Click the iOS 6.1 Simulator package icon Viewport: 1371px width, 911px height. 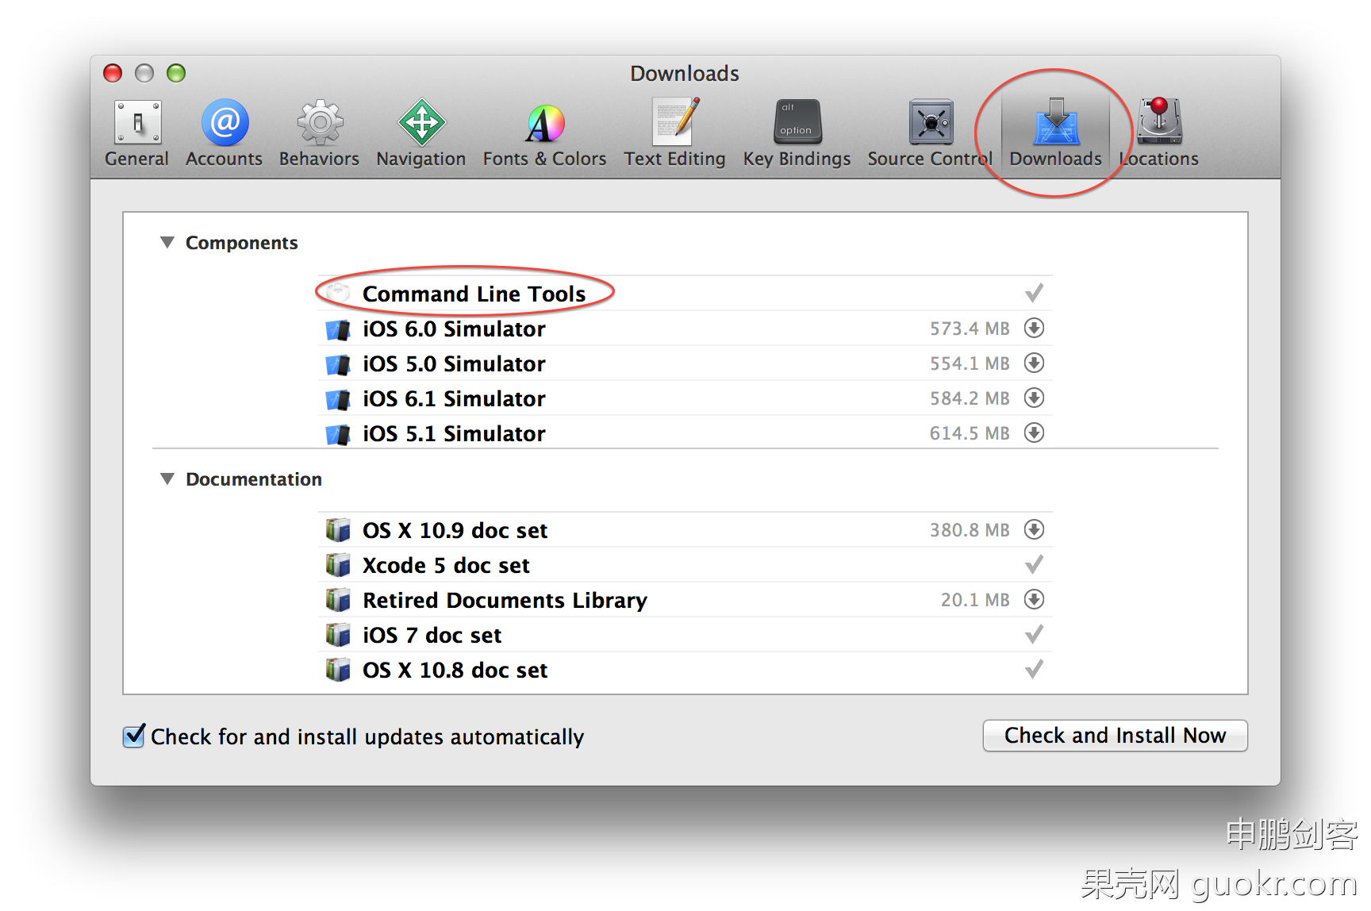338,399
